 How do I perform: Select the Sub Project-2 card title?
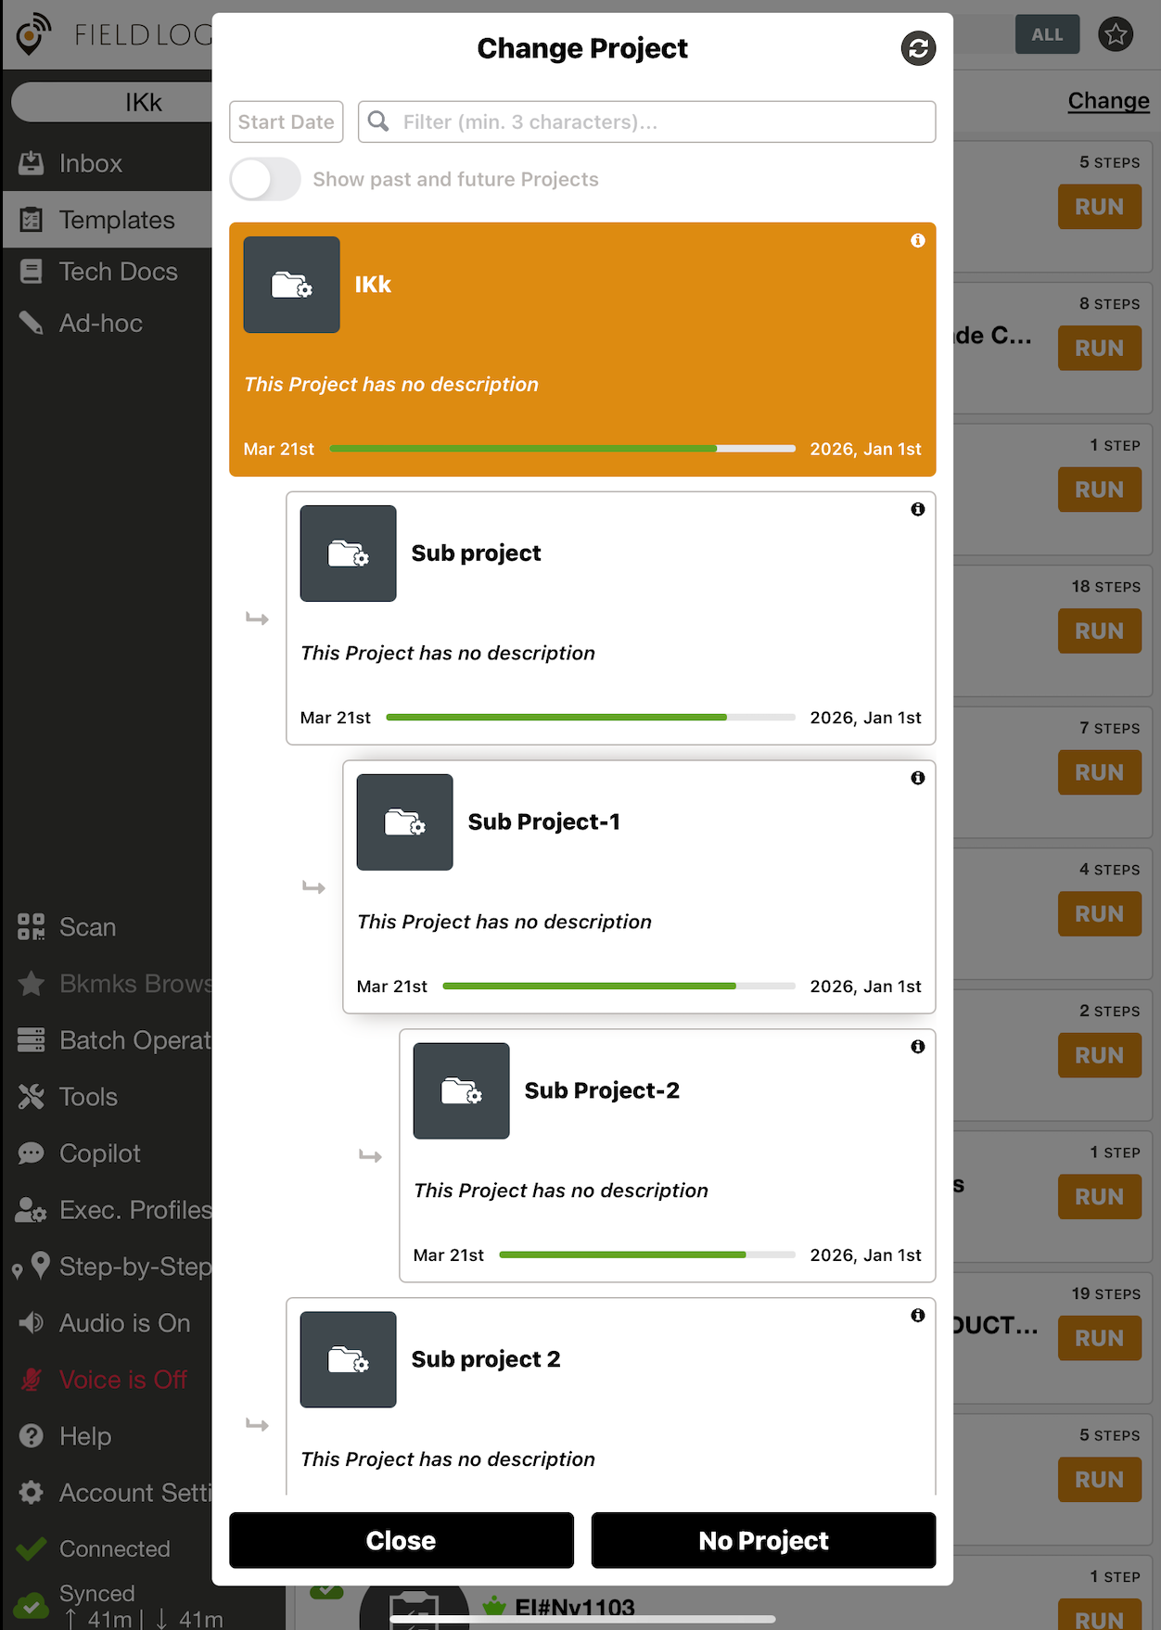[x=602, y=1091]
